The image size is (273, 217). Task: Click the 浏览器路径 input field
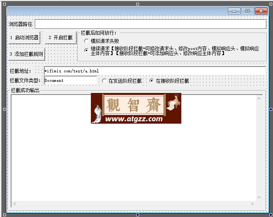[151, 24]
